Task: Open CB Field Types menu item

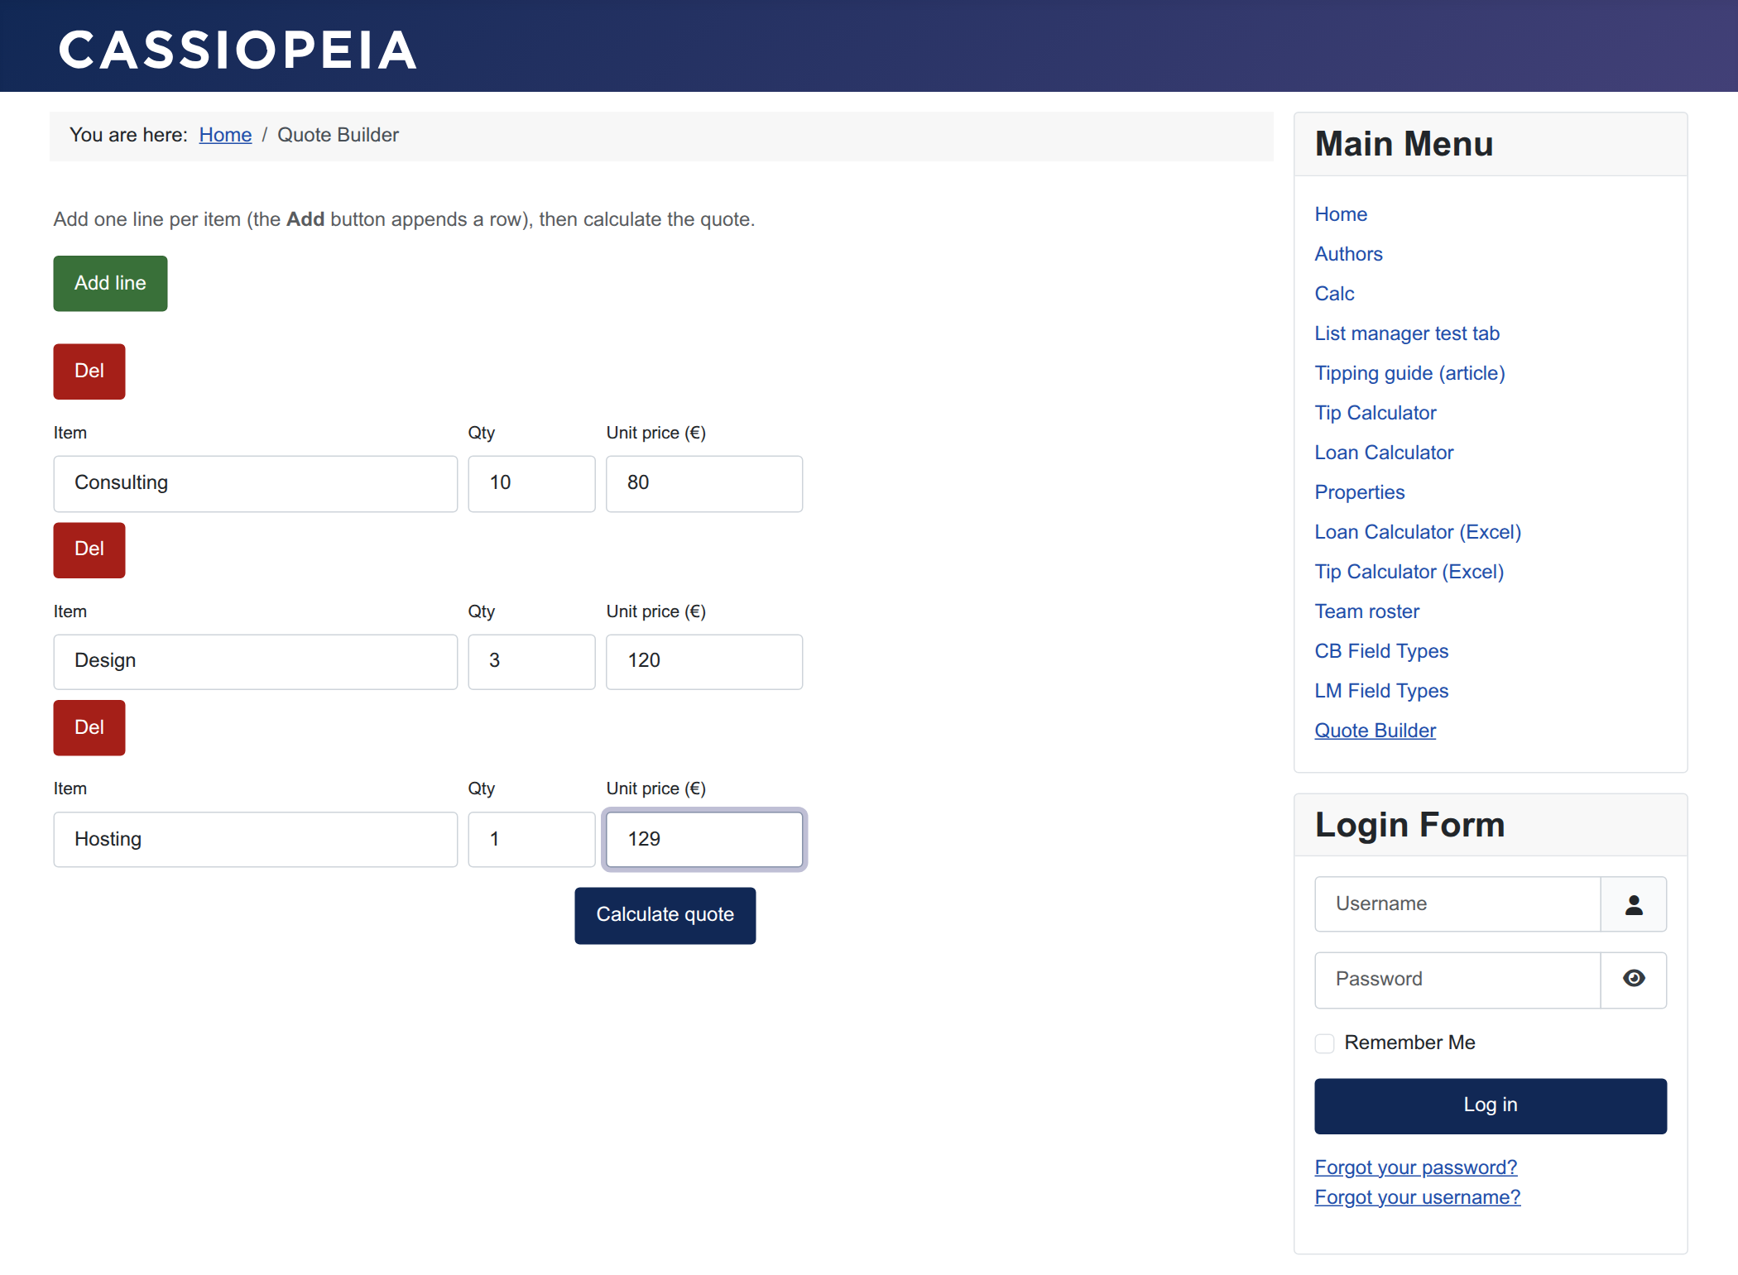Action: 1381,651
